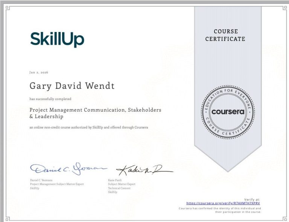The height and width of the screenshot is (222, 289).
Task: Click Kasie Pardi's black signature
Action: tap(143, 170)
